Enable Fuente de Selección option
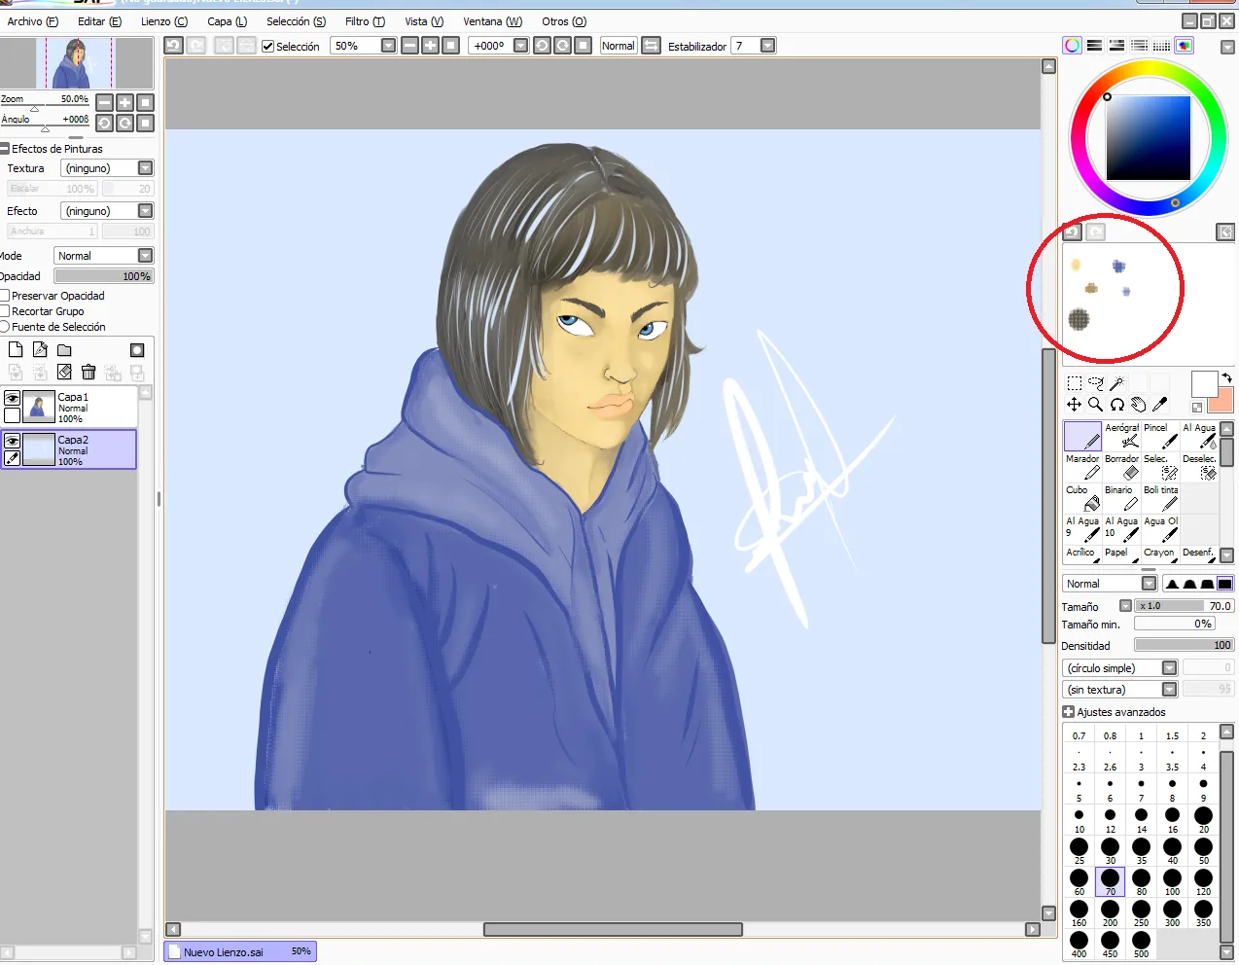The height and width of the screenshot is (965, 1239). tap(5, 327)
